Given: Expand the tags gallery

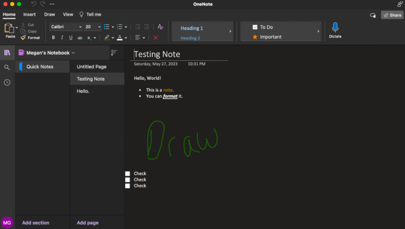Looking at the screenshot, I should coord(318,31).
